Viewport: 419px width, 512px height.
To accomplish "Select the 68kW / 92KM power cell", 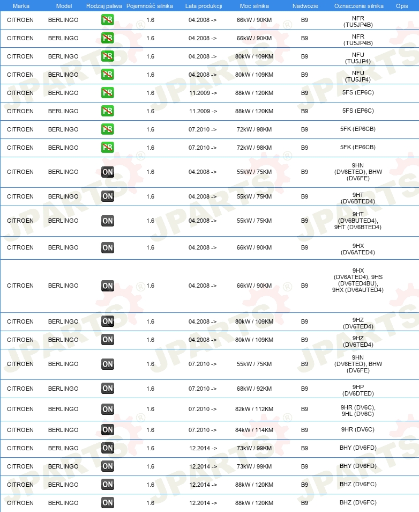I will (x=255, y=389).
